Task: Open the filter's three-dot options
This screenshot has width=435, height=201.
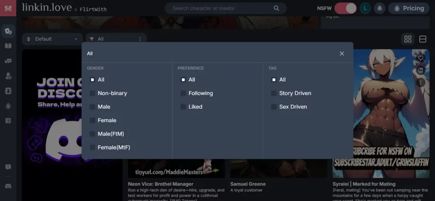Action: click(x=140, y=39)
